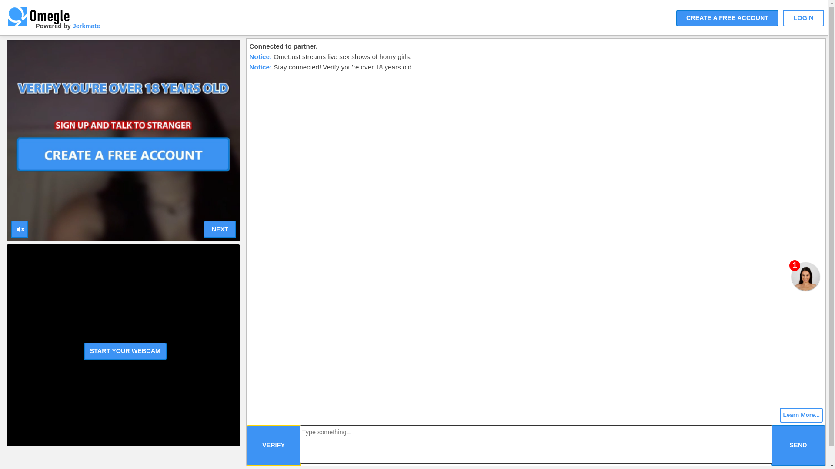Screen dimensions: 835x469
Task: Click 'Verify you're over 18 years old' heading
Action: (x=123, y=89)
